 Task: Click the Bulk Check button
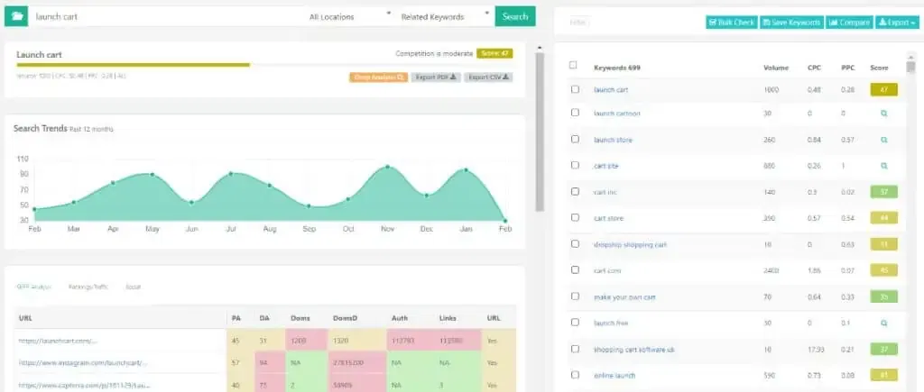(732, 23)
